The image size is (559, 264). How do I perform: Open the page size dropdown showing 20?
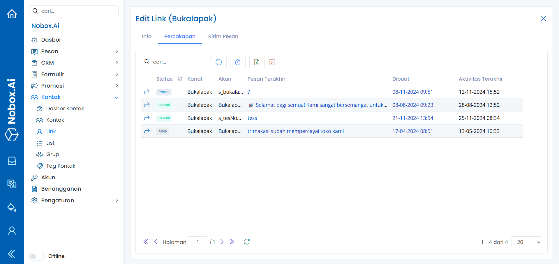[x=526, y=242]
